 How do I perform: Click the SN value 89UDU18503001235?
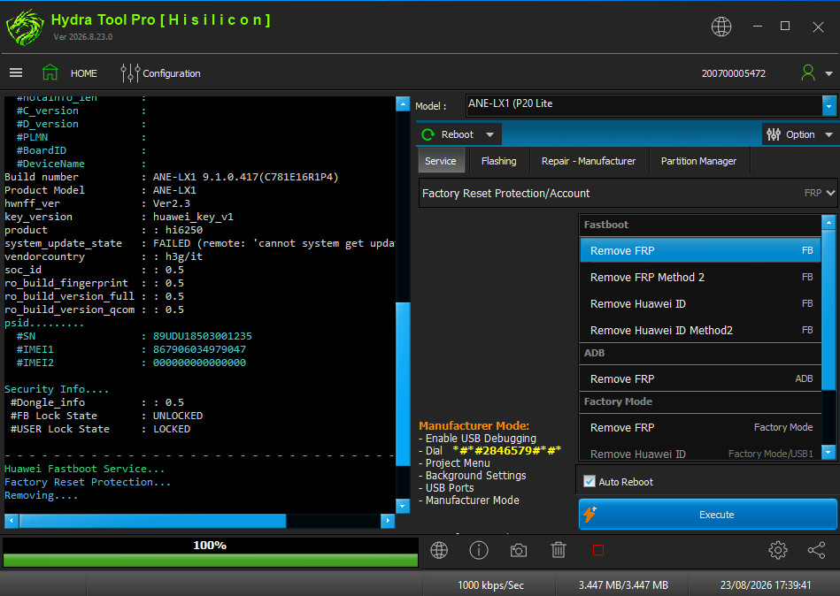(203, 336)
